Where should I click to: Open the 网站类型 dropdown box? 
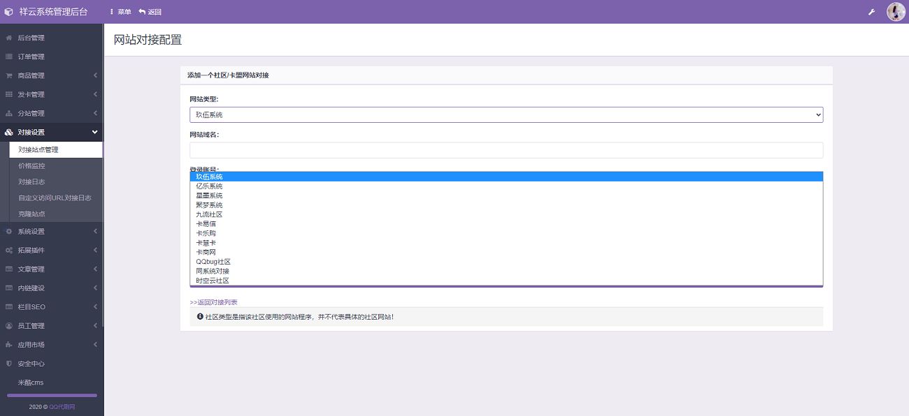pos(506,114)
